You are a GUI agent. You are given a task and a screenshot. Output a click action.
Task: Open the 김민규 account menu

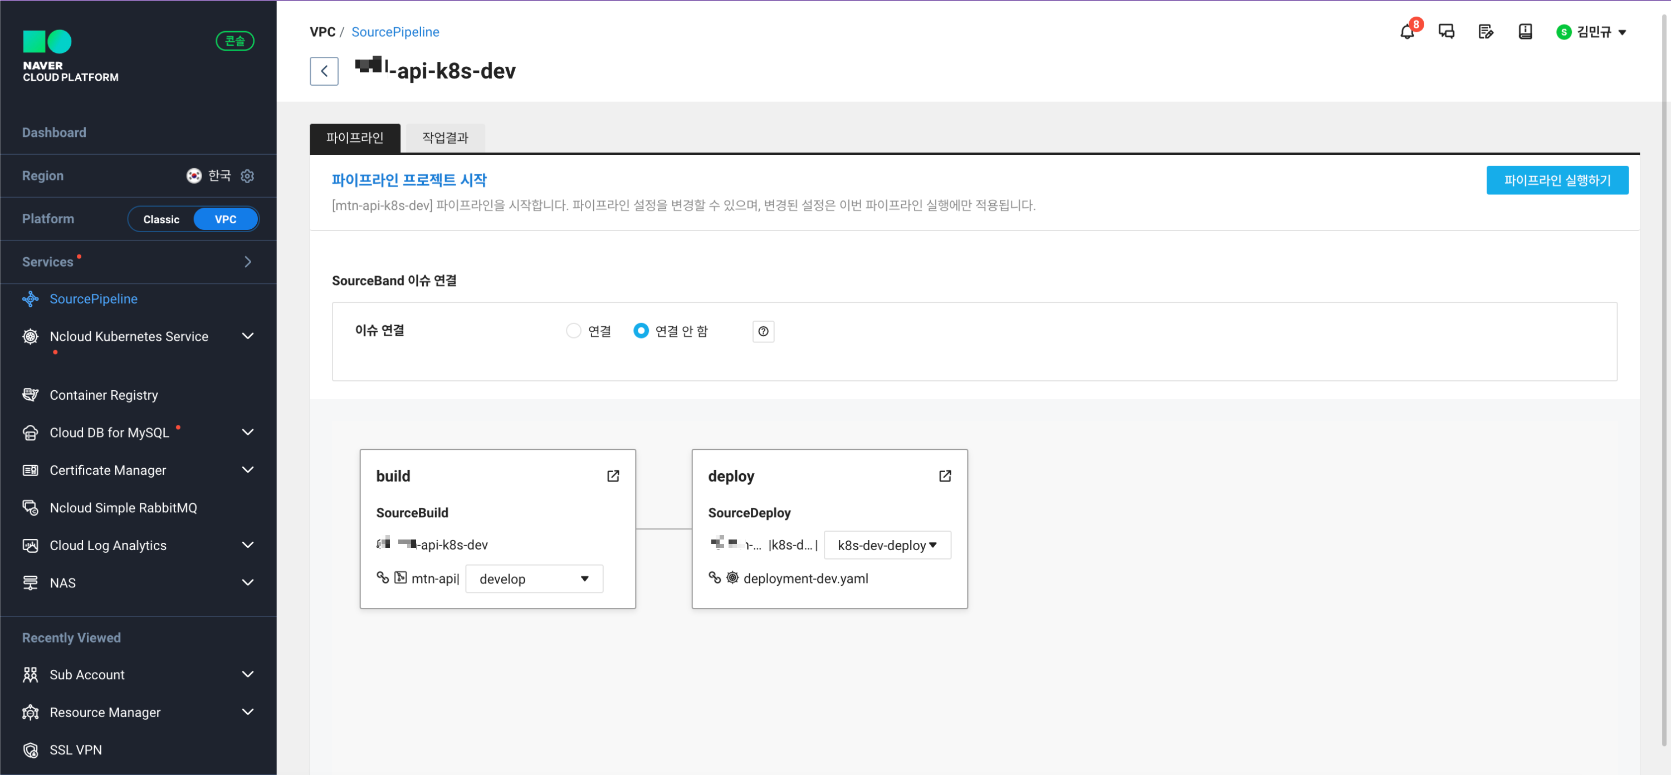(x=1592, y=32)
